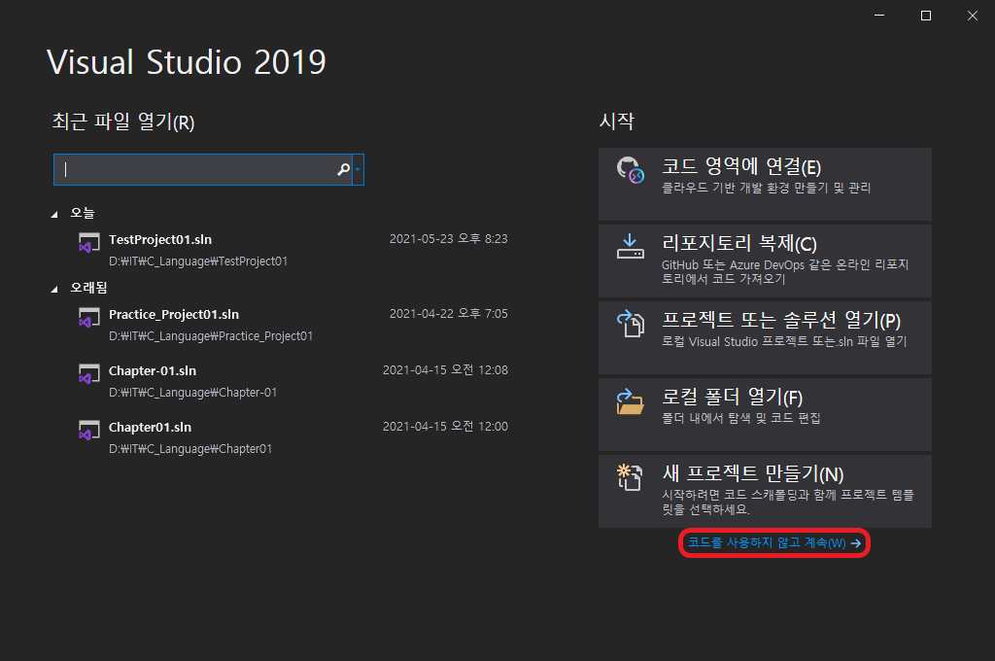
Task: Open Chapter-01.sln recent entry
Action: click(x=292, y=381)
